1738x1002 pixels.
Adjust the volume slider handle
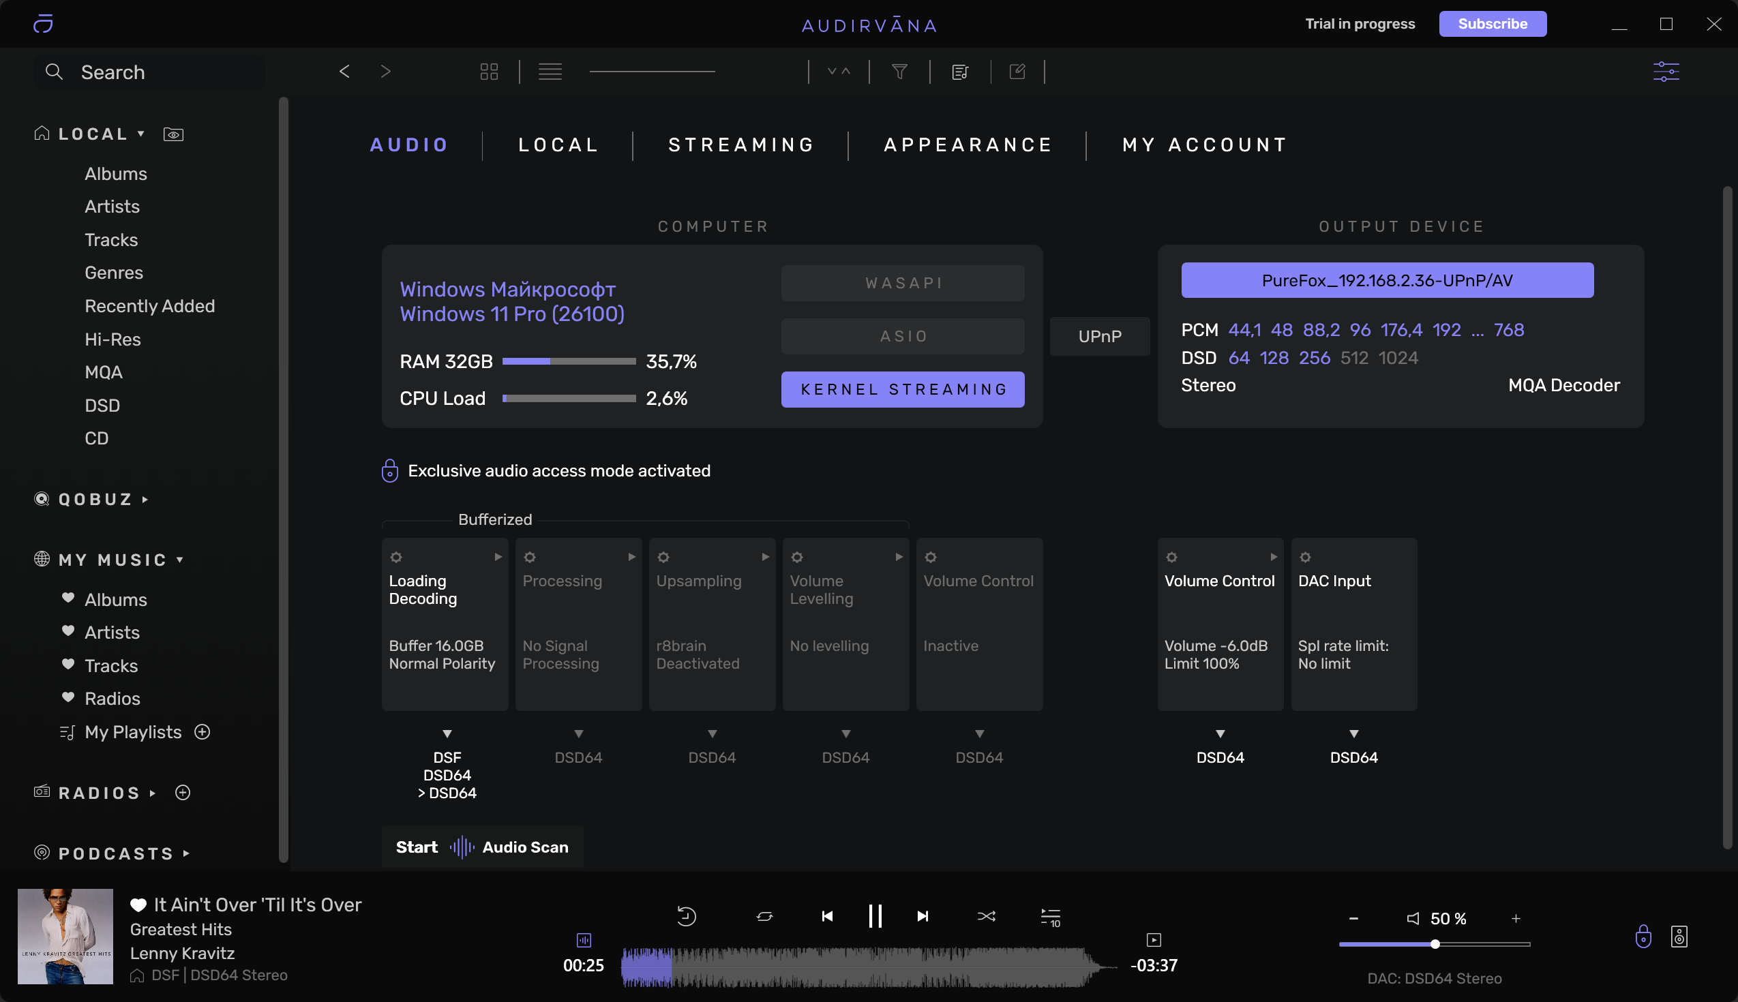click(1435, 944)
